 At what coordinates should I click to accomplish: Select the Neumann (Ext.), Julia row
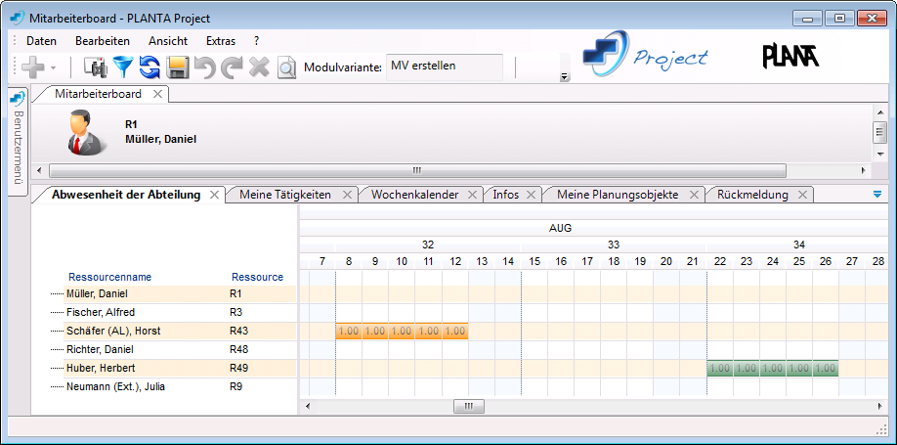180,386
